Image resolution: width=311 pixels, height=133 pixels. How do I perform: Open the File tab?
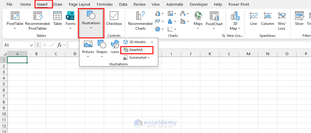click(x=9, y=4)
